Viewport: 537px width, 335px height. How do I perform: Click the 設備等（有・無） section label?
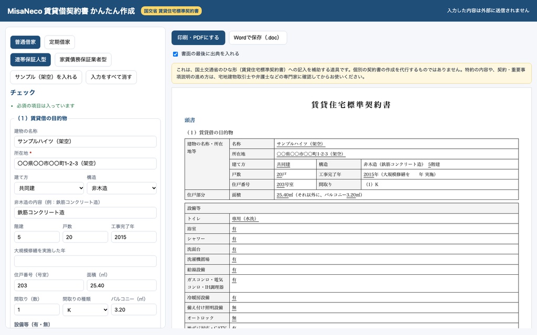(x=32, y=325)
